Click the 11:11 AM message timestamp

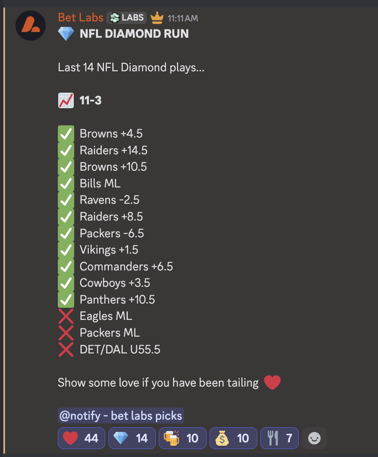click(183, 18)
